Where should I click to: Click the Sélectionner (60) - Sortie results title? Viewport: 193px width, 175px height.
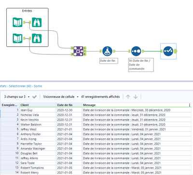pos(26,86)
